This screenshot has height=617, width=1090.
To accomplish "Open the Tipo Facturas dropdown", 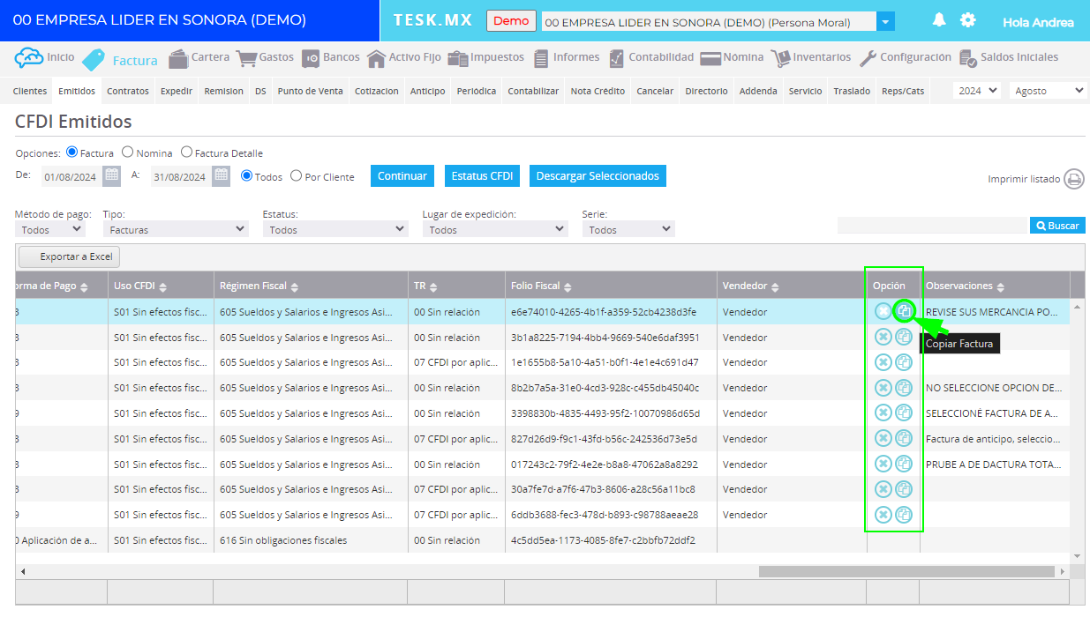I will [176, 229].
